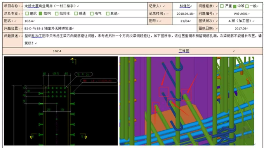This screenshot has height=150, width=264.
Task: Click the 三维图 header link
Action: pos(184,51)
